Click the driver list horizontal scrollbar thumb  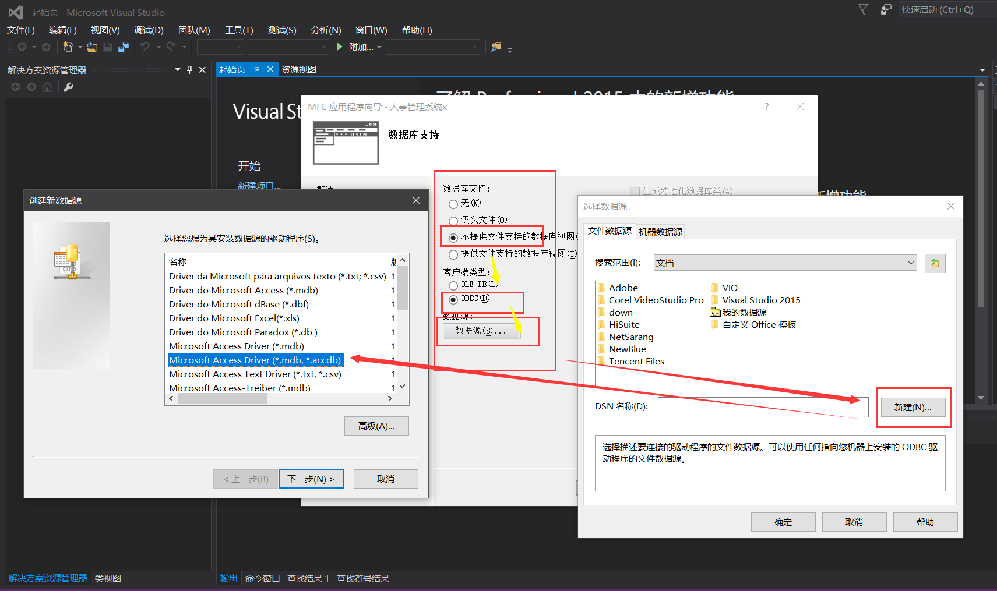pos(222,399)
